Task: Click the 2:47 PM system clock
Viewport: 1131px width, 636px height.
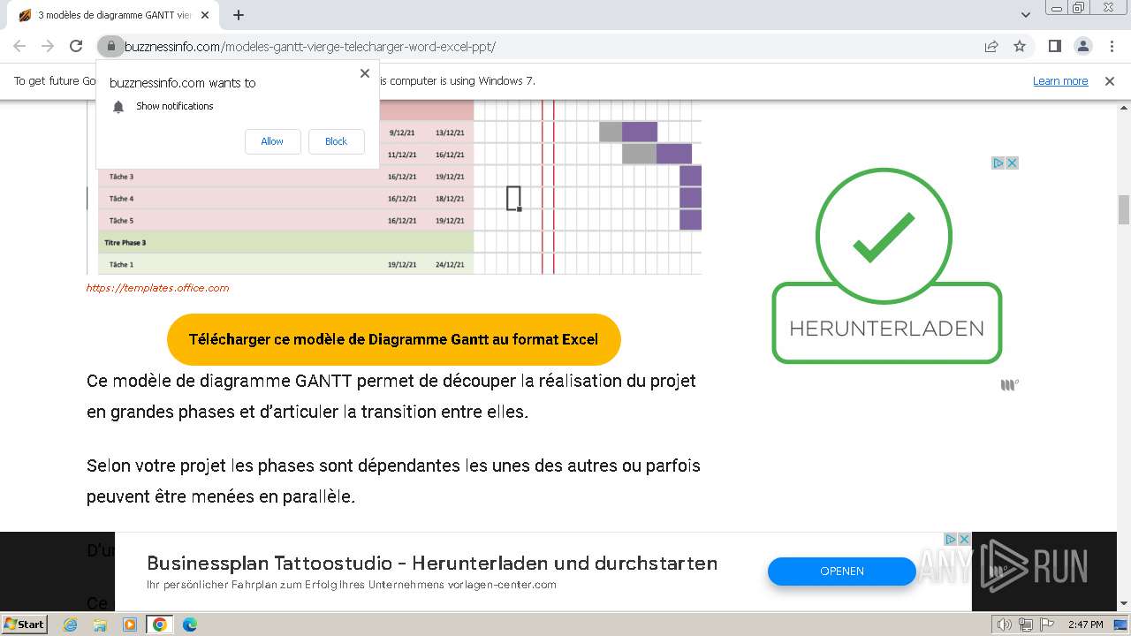Action: click(x=1086, y=625)
